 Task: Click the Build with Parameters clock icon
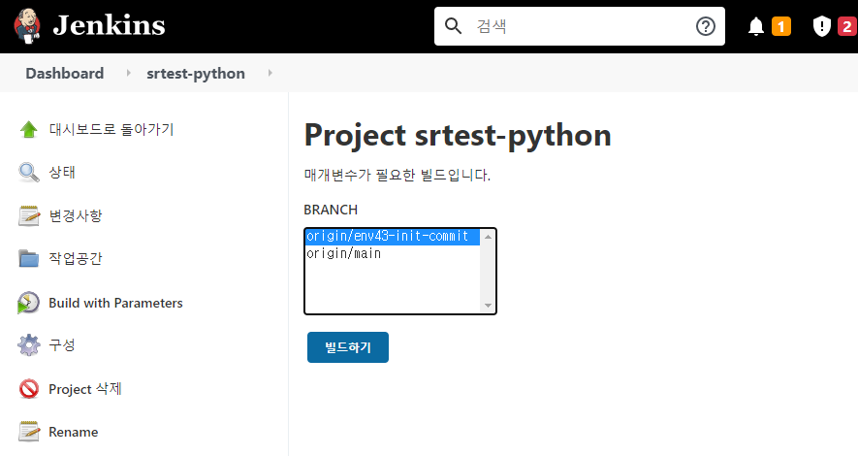[x=28, y=303]
